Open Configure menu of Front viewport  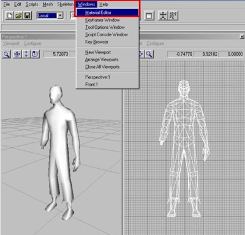point(156,44)
